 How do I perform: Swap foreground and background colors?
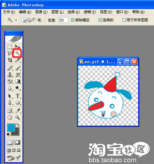(18, 124)
